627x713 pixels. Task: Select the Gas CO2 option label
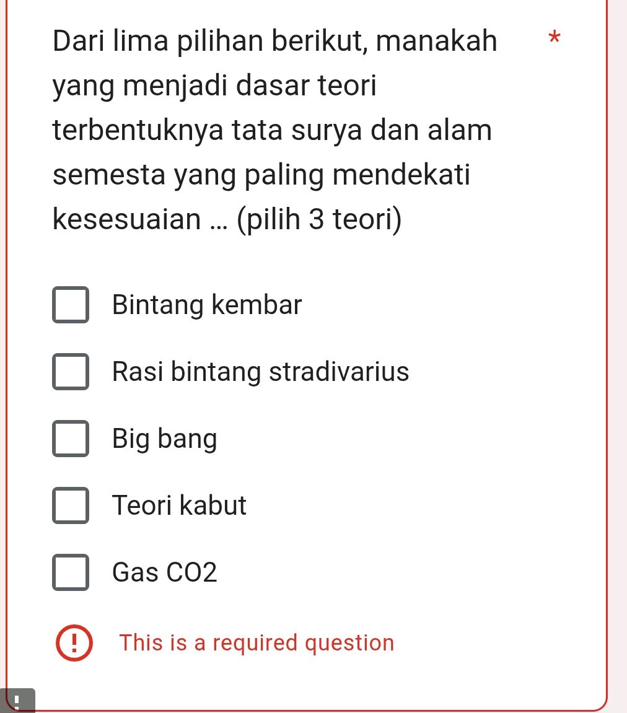click(164, 573)
